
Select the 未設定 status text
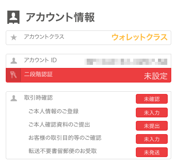pos(156,76)
